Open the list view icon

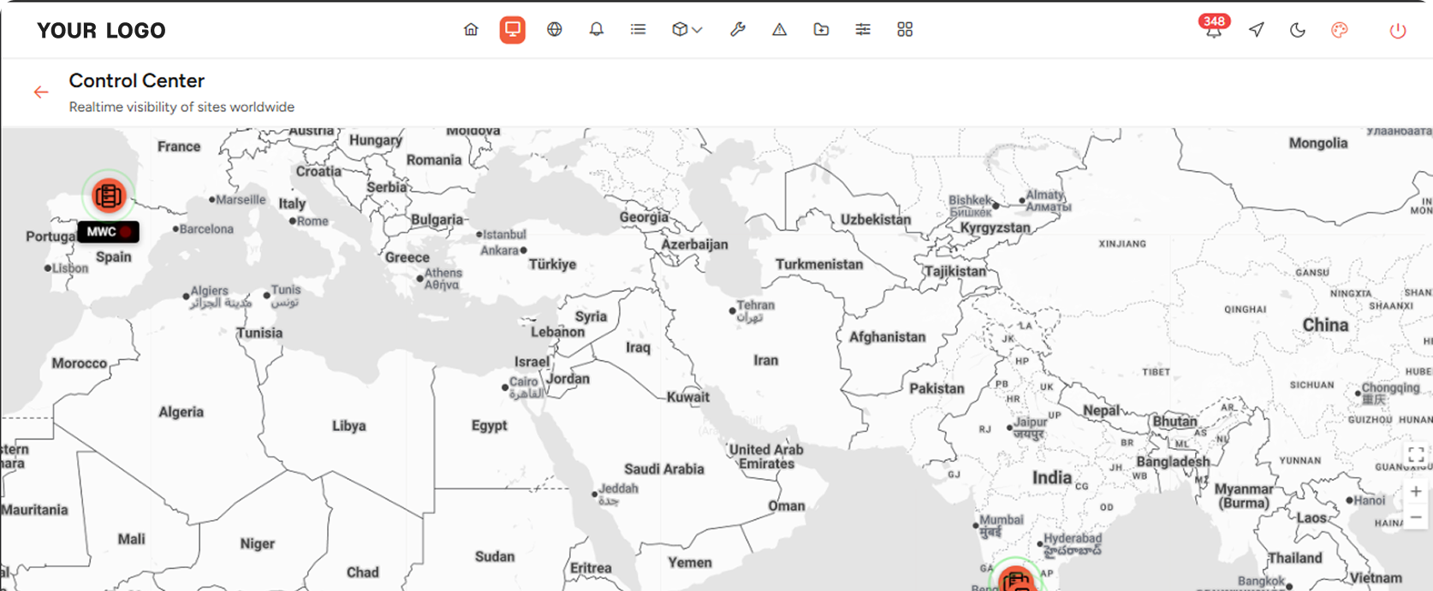pyautogui.click(x=639, y=30)
